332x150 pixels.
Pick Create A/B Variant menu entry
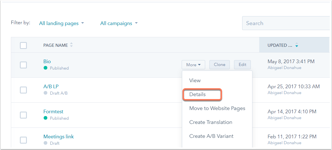[x=211, y=136]
